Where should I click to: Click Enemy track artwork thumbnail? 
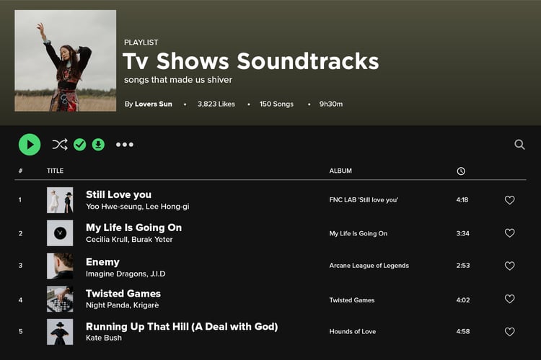(x=60, y=266)
